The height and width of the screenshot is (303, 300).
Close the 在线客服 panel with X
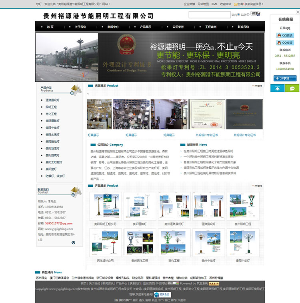[x=297, y=12]
